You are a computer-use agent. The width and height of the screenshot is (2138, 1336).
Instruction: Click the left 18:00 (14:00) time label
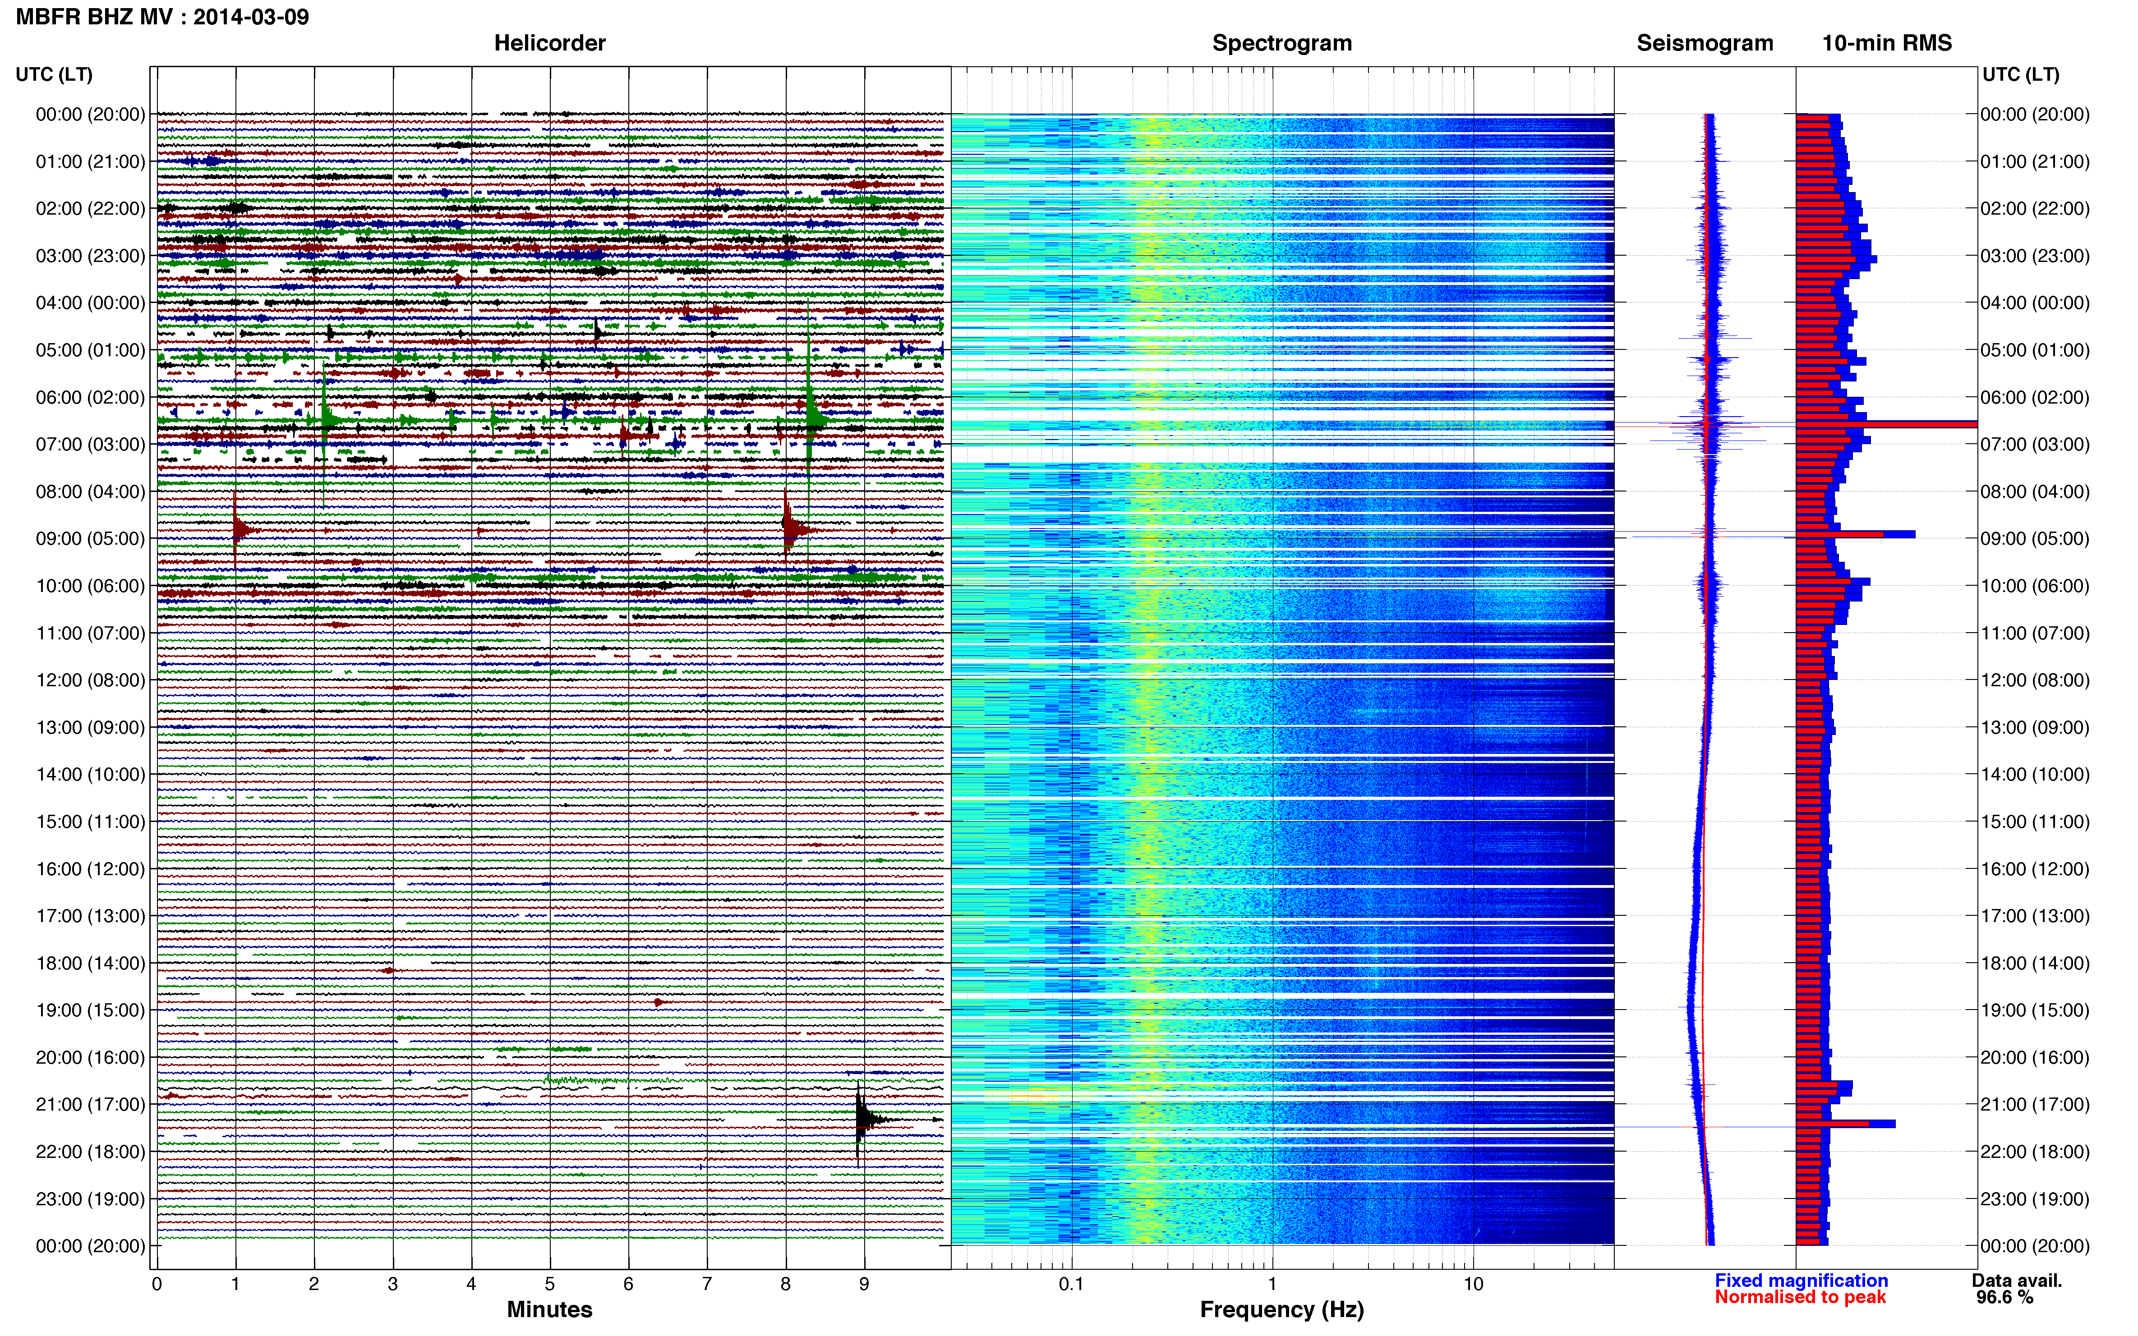tap(90, 963)
